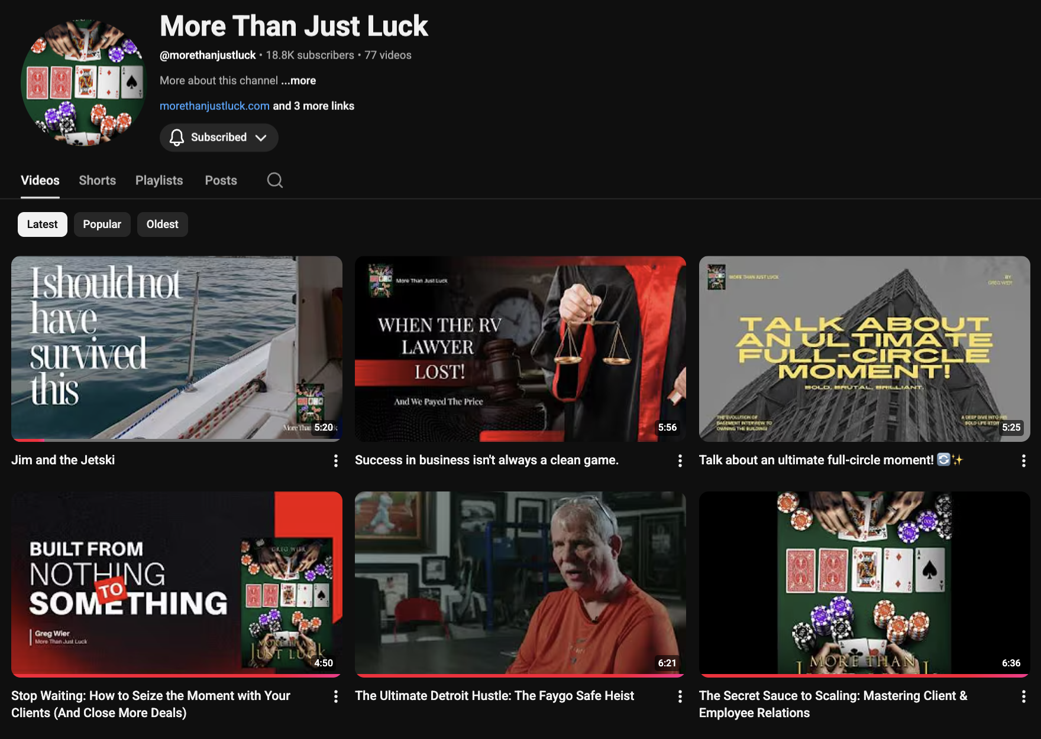Image resolution: width=1041 pixels, height=739 pixels.
Task: Open the morethanjustluck.com link
Action: (215, 106)
